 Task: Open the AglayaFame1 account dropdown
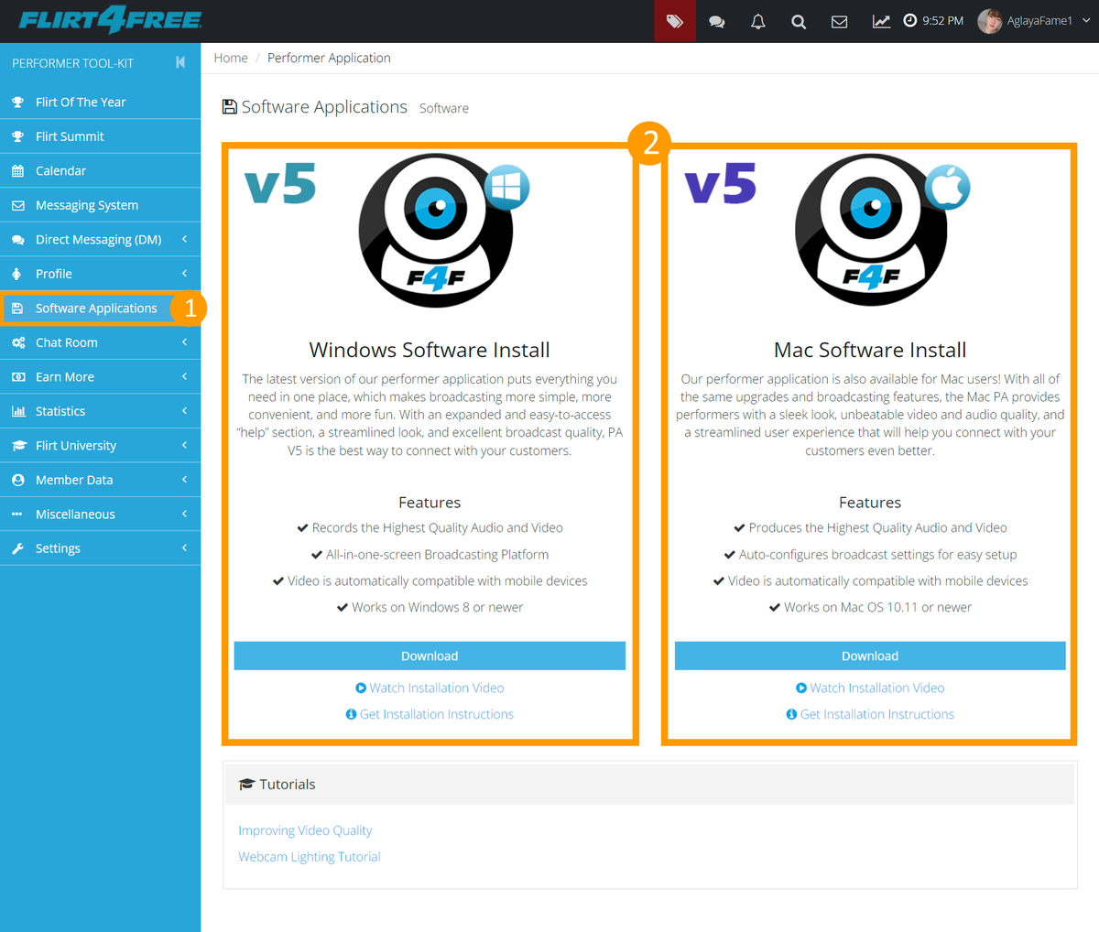pos(1036,21)
